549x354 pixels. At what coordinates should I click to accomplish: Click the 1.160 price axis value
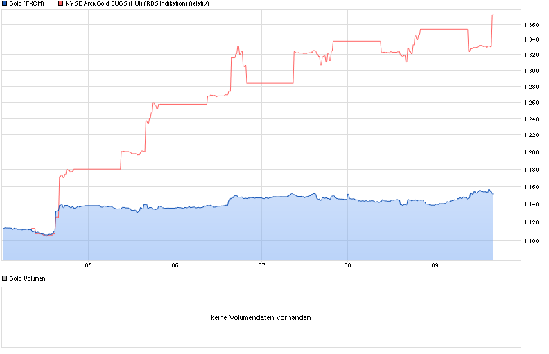[x=532, y=187]
